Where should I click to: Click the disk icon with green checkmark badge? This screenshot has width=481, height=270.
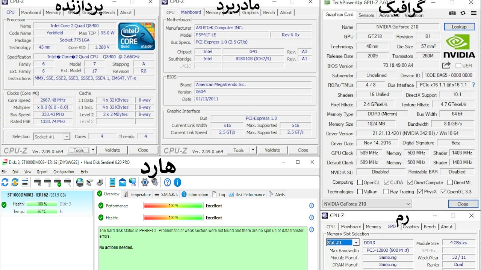(57, 183)
